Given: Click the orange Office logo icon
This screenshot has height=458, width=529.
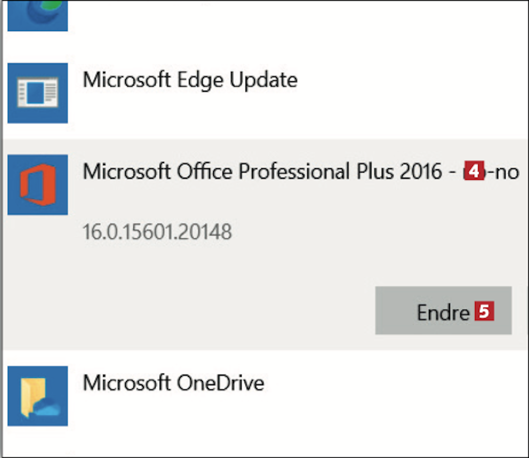Looking at the screenshot, I should pos(38,185).
